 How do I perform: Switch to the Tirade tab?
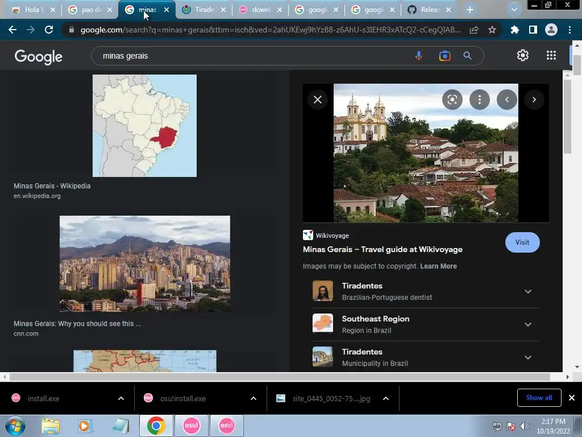point(204,10)
